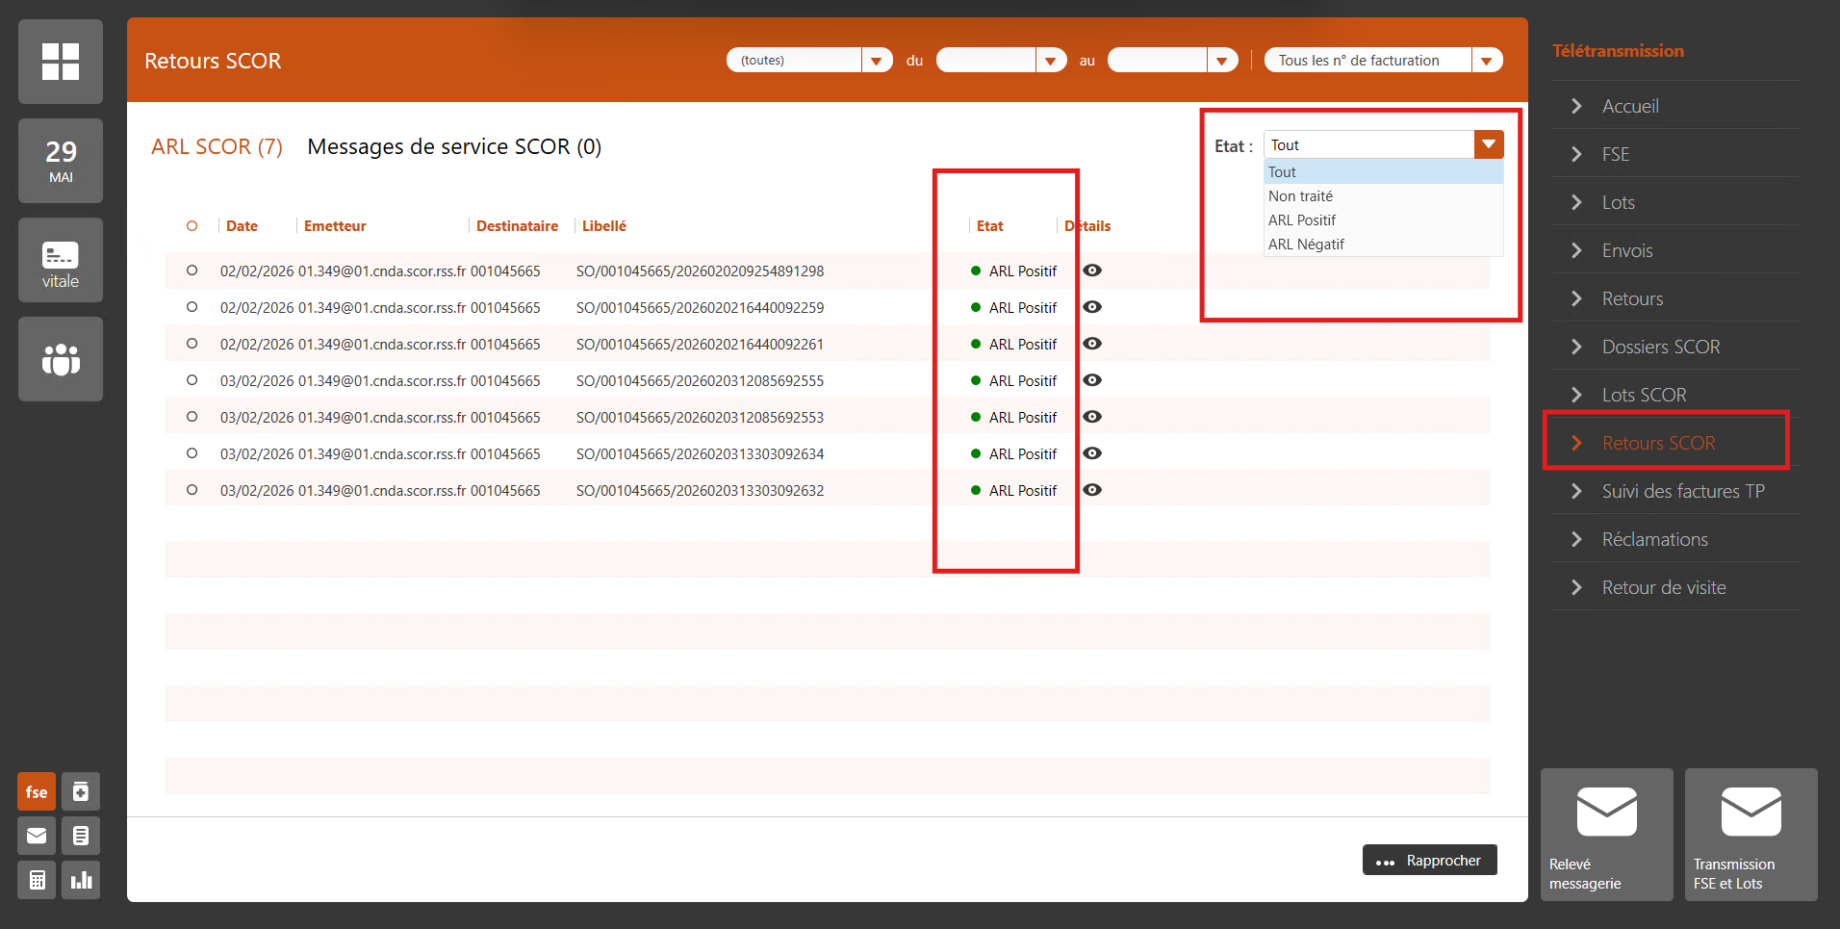The image size is (1840, 929).
Task: Select radio for row ending 2085692555
Action: click(x=192, y=380)
